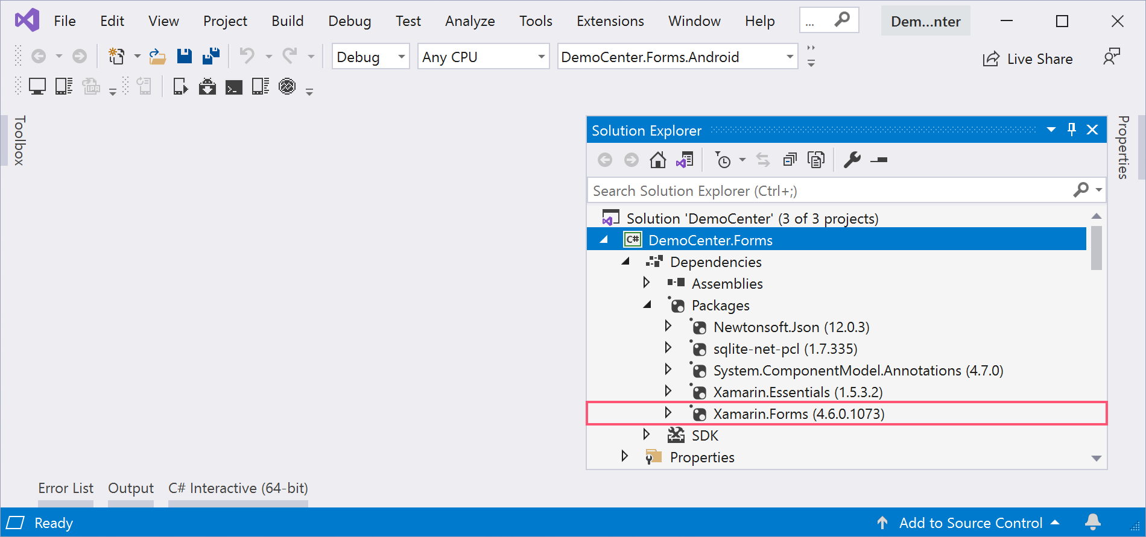Click the Solution Explorer vertical scrollbar thumb
The width and height of the screenshot is (1146, 537).
1096,248
